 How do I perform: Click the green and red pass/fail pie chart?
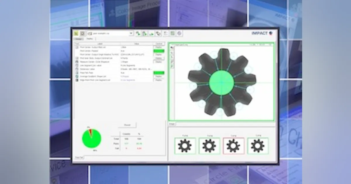pos(92,138)
